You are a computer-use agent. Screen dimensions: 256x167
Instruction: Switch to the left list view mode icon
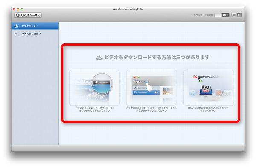click(x=234, y=15)
